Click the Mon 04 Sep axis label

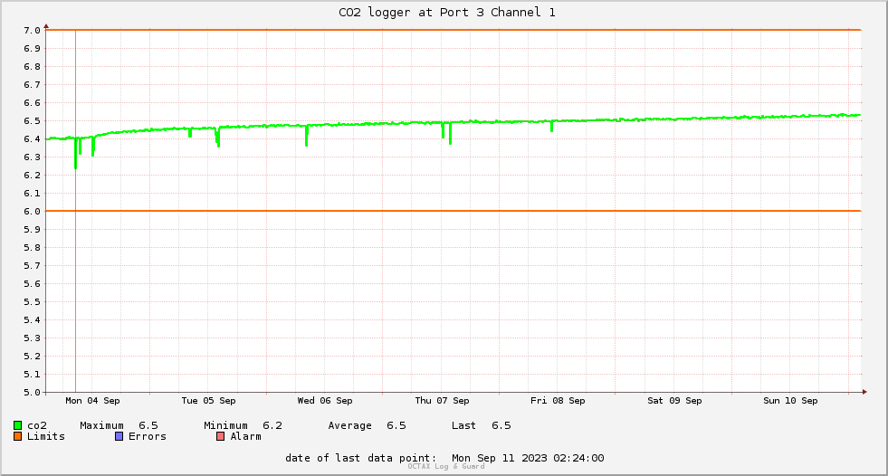coord(92,401)
